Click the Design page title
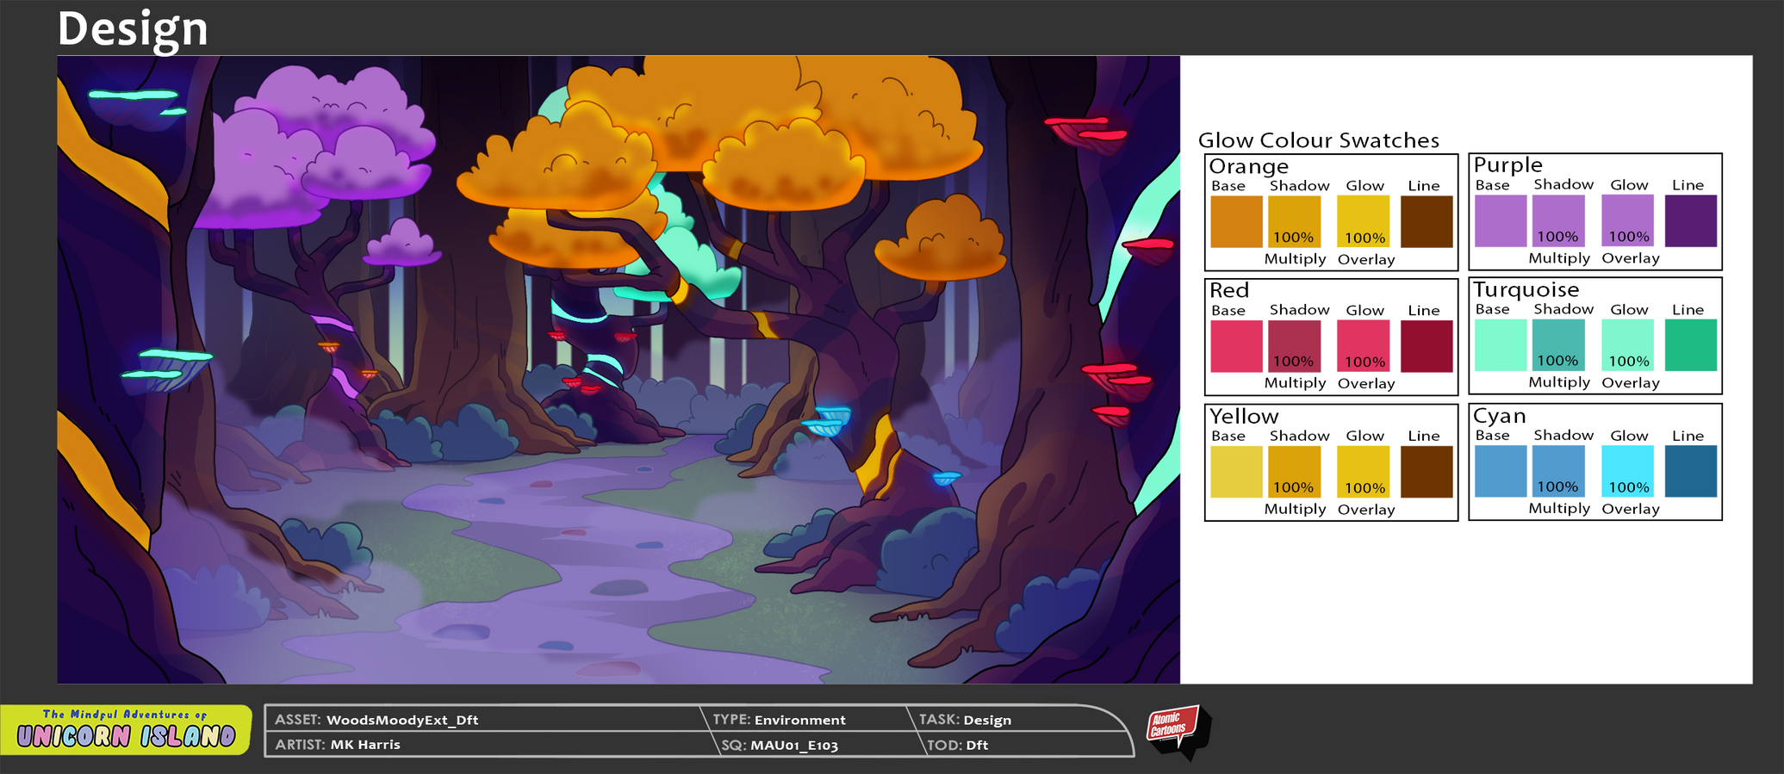1784x774 pixels. pyautogui.click(x=133, y=28)
